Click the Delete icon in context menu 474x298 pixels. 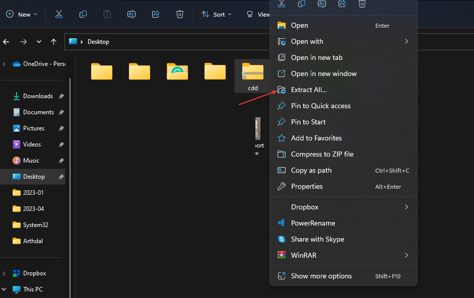coord(362,4)
